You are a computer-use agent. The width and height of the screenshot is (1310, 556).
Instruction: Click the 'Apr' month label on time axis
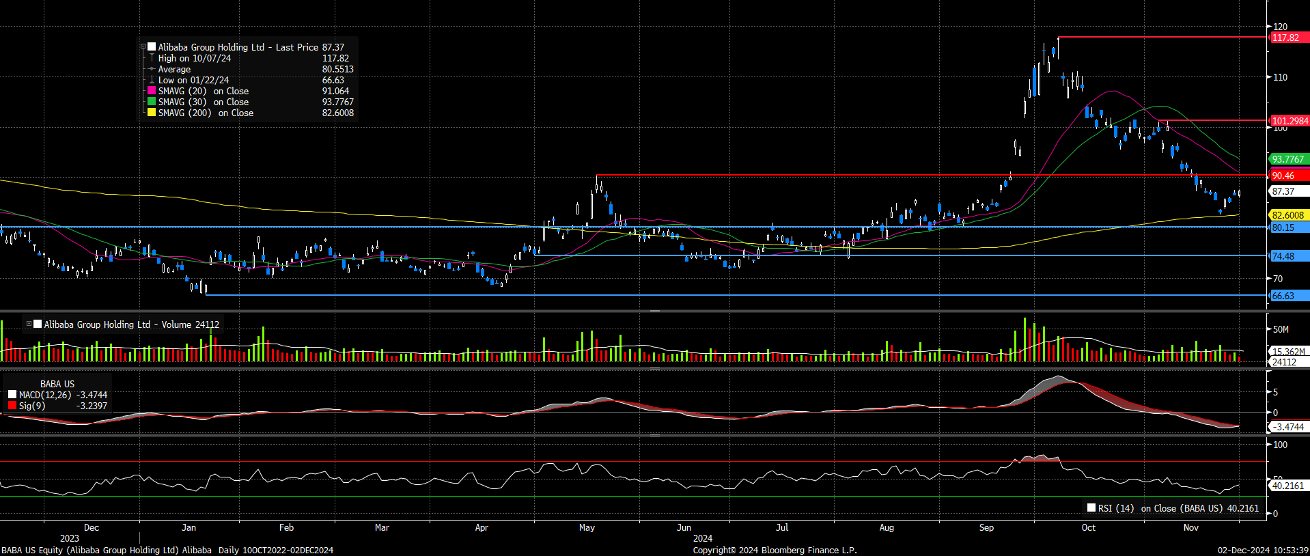coord(482,527)
